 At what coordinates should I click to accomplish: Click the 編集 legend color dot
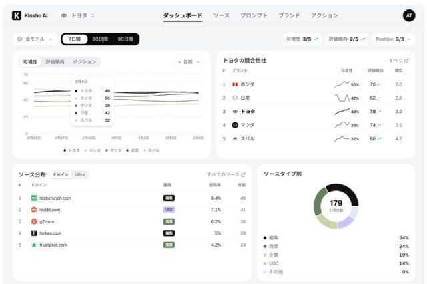[265, 238]
